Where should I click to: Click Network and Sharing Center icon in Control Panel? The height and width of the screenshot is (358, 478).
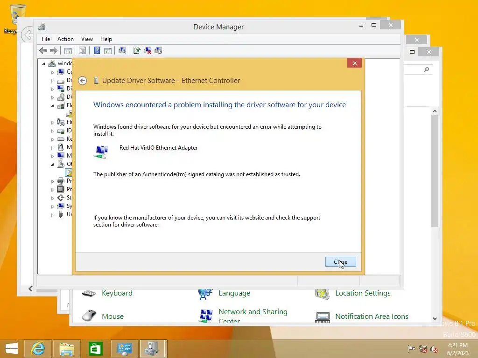(206, 316)
